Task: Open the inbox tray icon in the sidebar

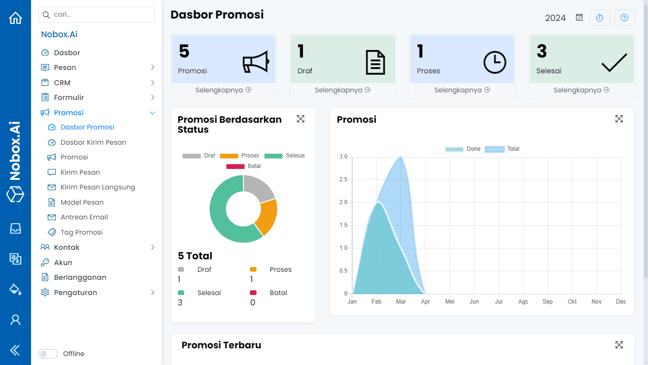Action: [15, 228]
